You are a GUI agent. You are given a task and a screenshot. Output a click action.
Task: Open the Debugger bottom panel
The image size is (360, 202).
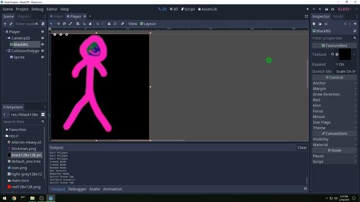click(x=77, y=189)
